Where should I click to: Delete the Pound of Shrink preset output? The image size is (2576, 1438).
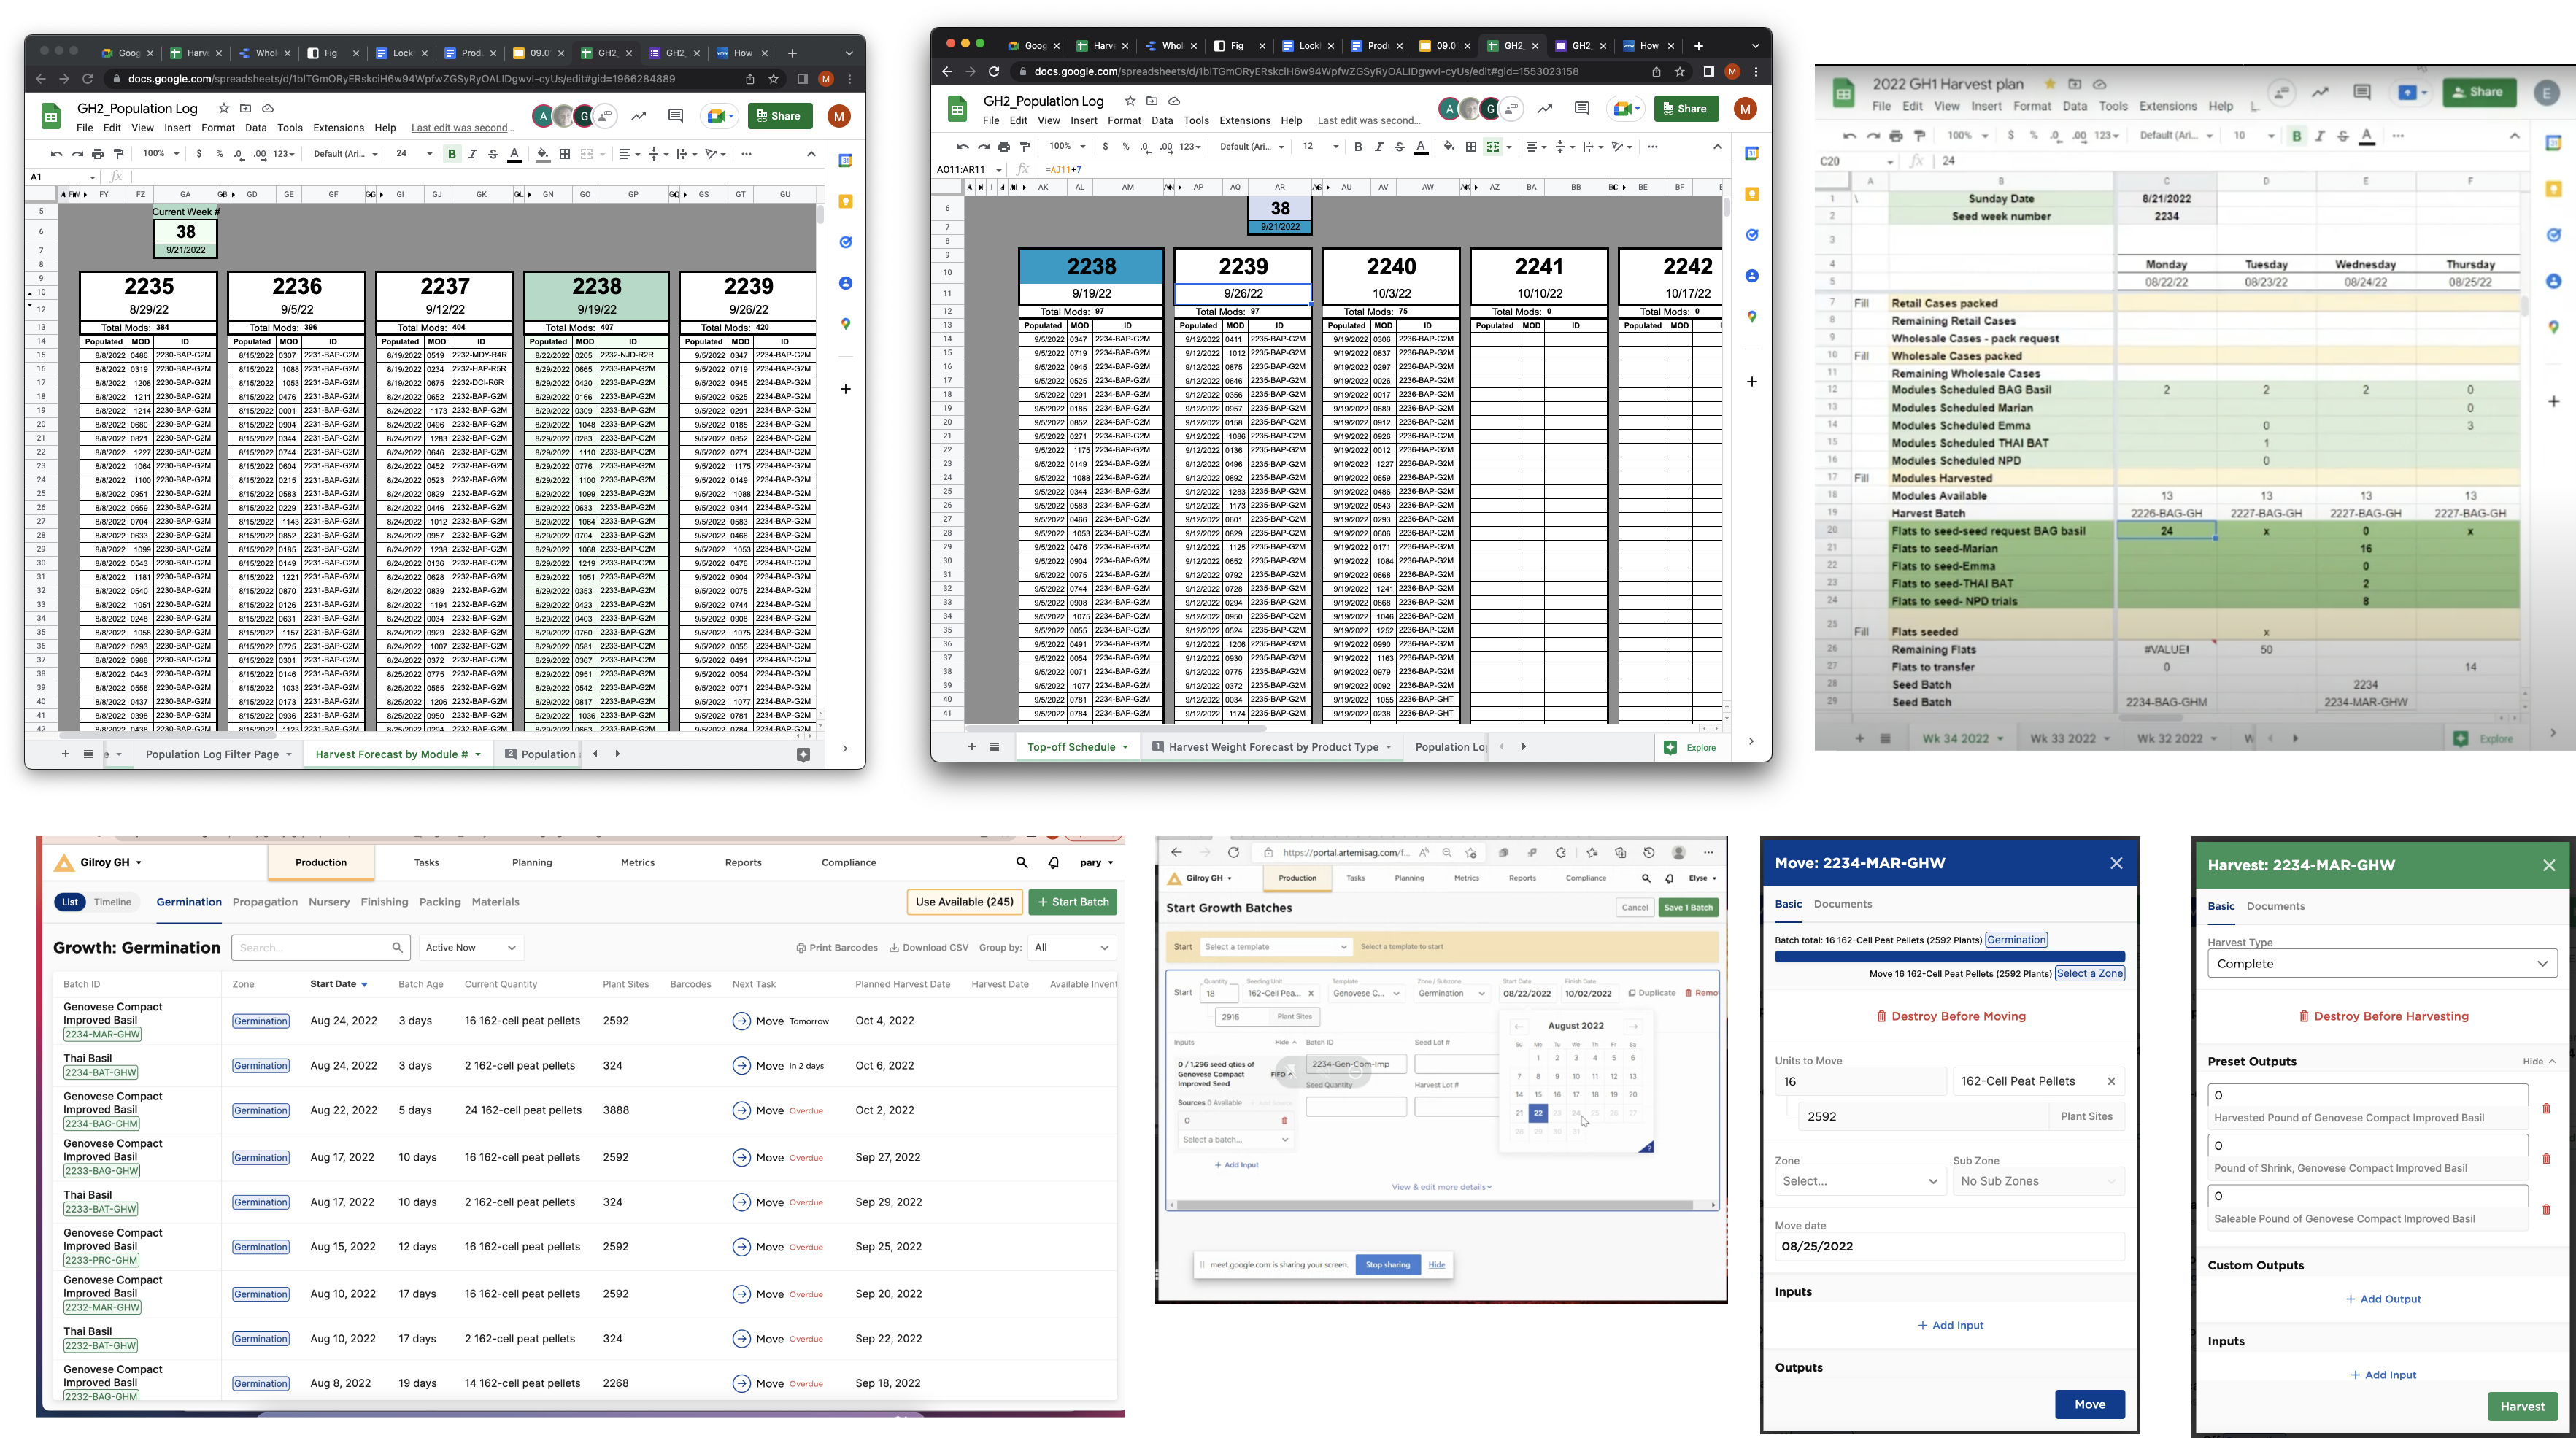tap(2546, 1159)
